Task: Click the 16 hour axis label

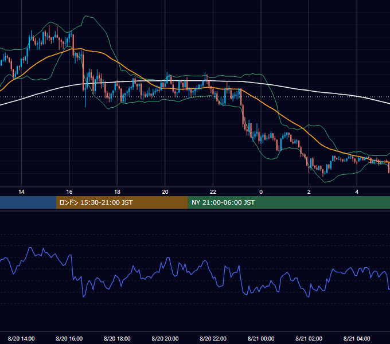Action: 69,192
